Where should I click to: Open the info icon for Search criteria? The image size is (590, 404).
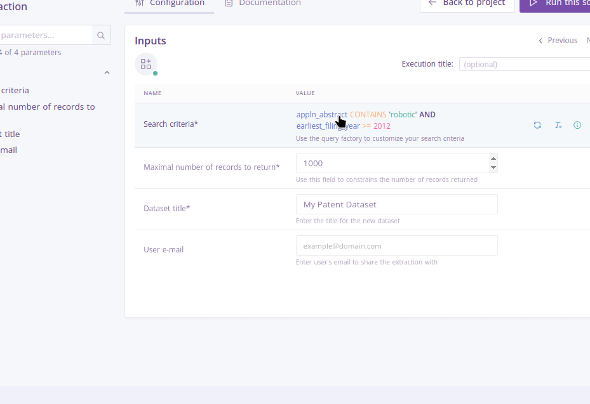(x=577, y=125)
